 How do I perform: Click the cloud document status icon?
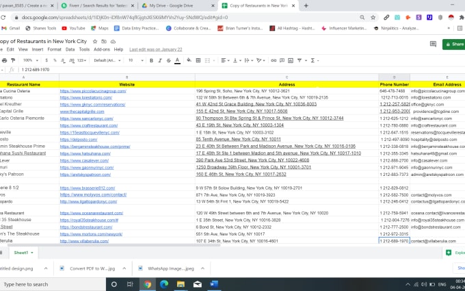(x=113, y=41)
